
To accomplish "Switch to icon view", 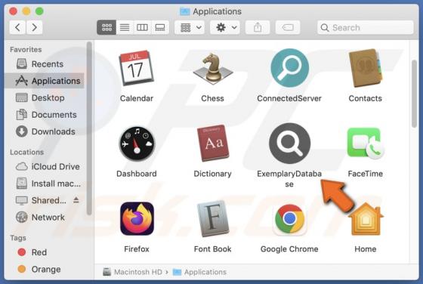I will [x=107, y=27].
